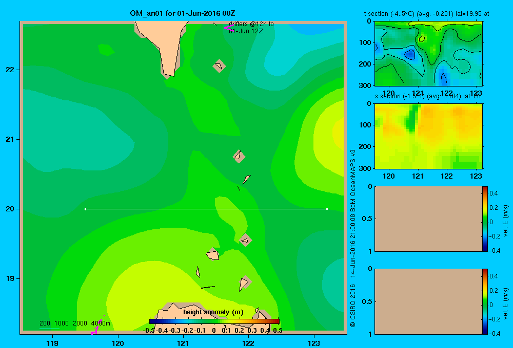Click latitude label 21 on main map axis
Image resolution: width=513 pixels, height=348 pixels.
click(10, 139)
